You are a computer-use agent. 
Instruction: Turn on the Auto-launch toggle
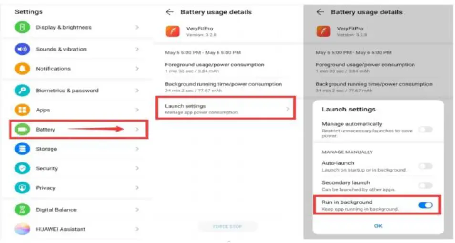point(425,166)
